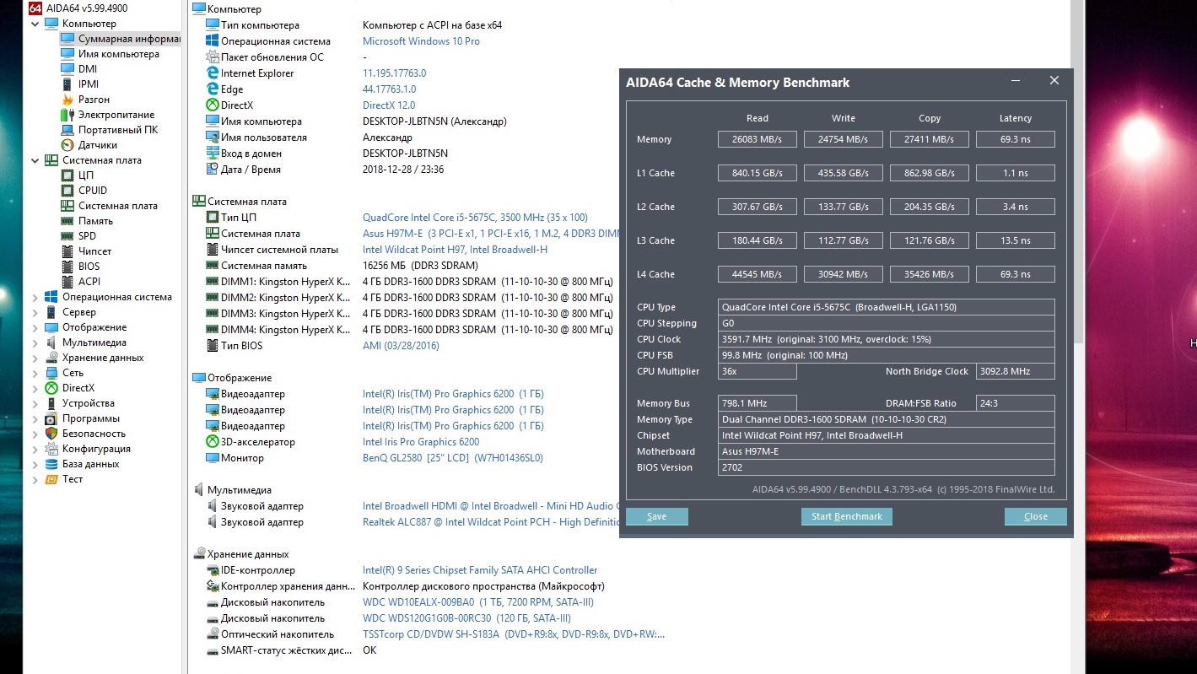Click the Intel Iris Pro Graphics 6200 3D-акселератор link
The width and height of the screenshot is (1197, 674).
coord(421,442)
